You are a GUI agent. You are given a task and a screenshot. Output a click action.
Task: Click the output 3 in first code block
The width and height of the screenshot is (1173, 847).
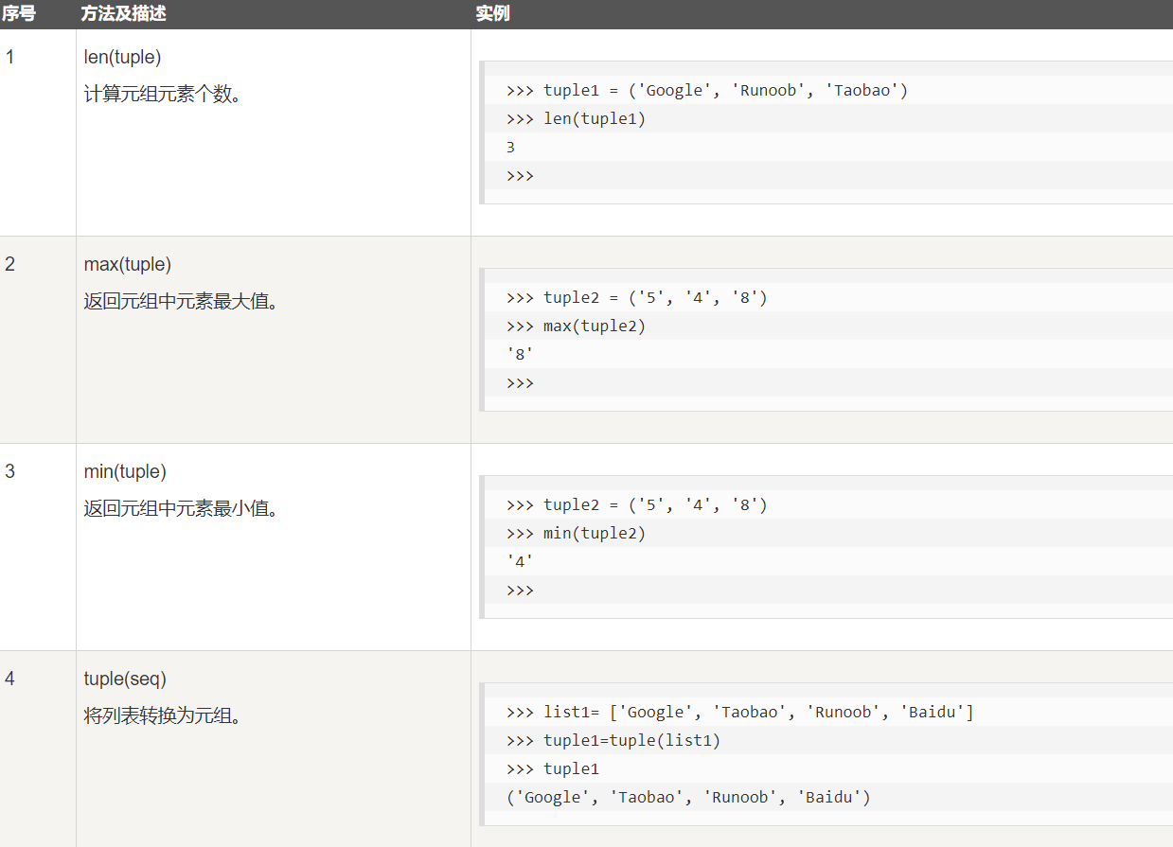pos(511,147)
